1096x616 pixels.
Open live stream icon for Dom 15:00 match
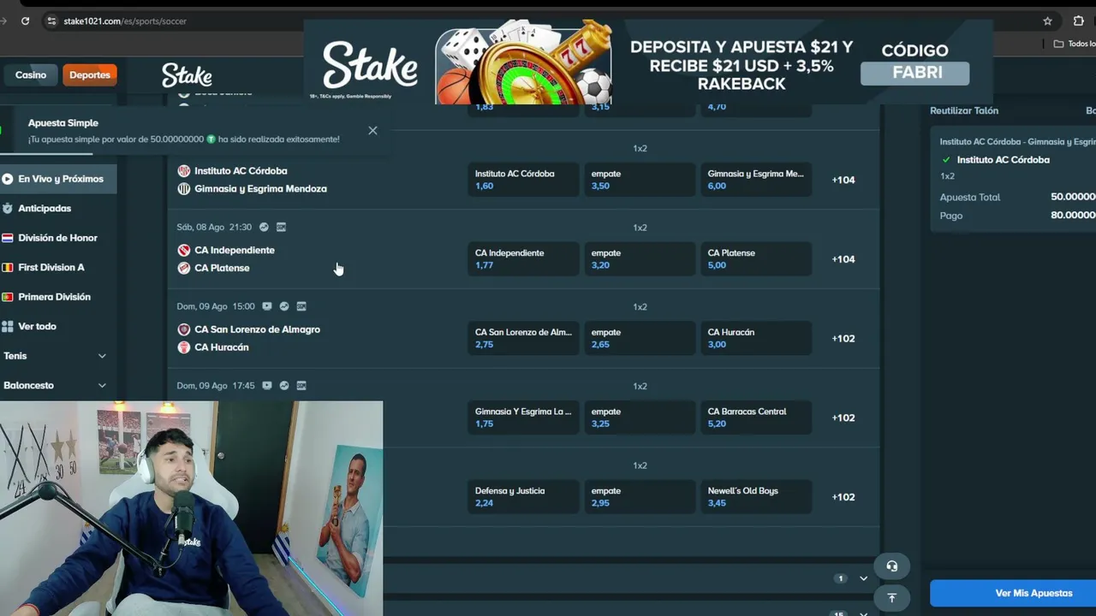tap(267, 306)
